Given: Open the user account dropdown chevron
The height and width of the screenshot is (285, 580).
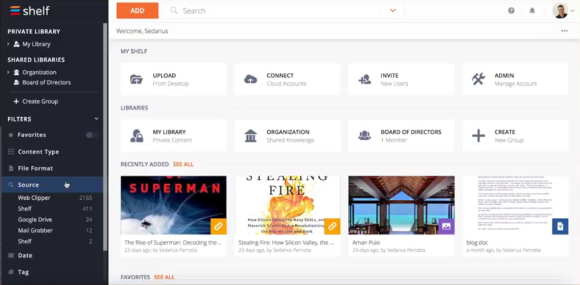Looking at the screenshot, I should click(x=572, y=11).
